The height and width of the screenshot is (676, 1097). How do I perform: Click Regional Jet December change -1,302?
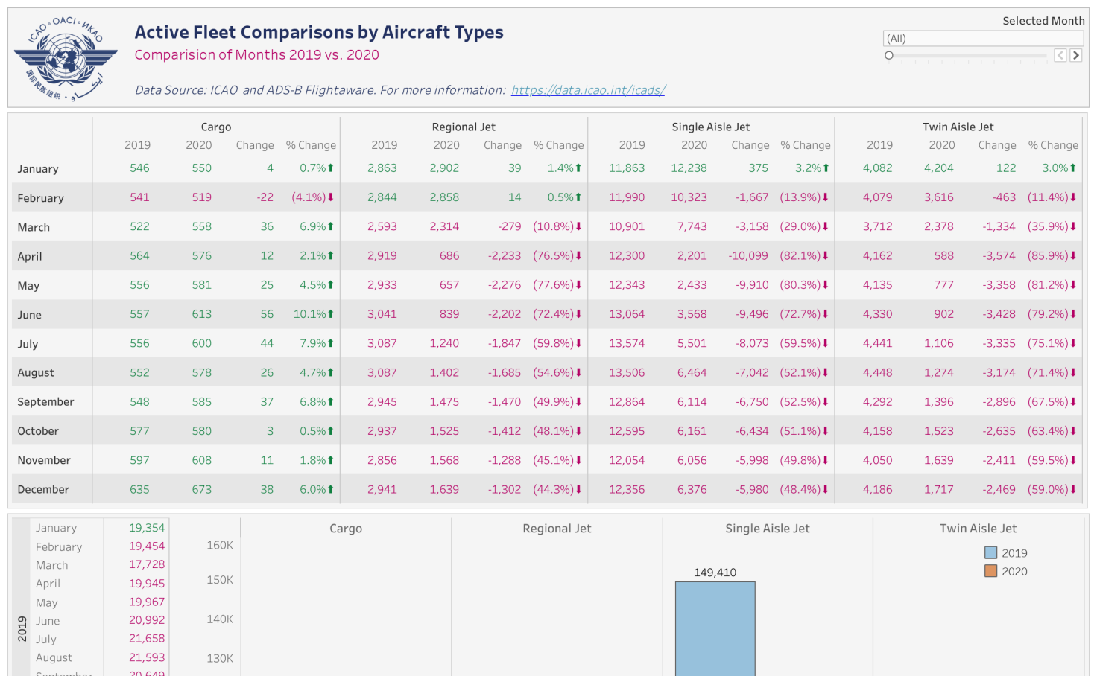point(505,489)
